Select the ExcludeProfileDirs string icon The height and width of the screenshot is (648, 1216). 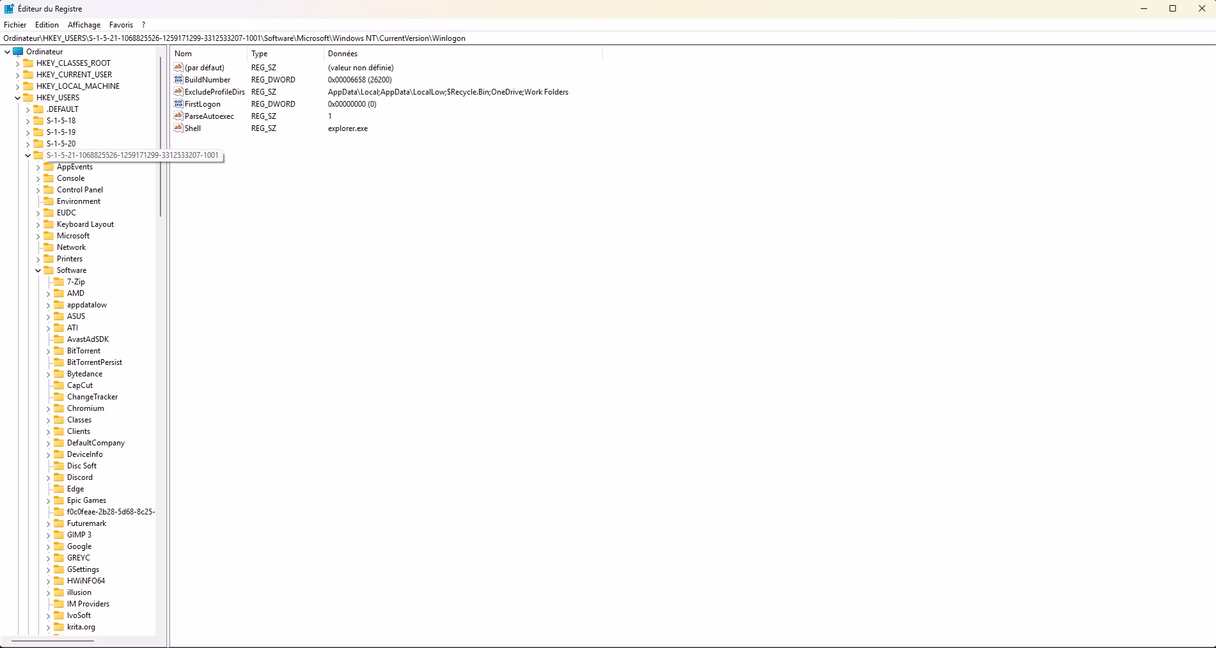178,92
